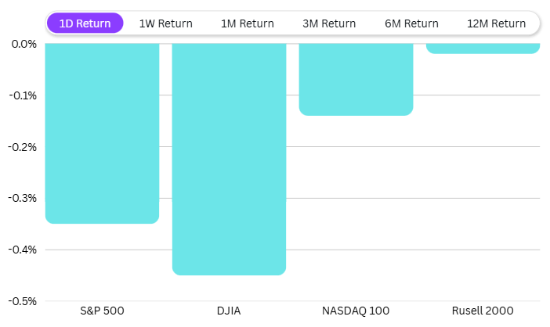This screenshot has width=550, height=327.
Task: Select the -0.4% y-axis label
Action: coord(24,250)
